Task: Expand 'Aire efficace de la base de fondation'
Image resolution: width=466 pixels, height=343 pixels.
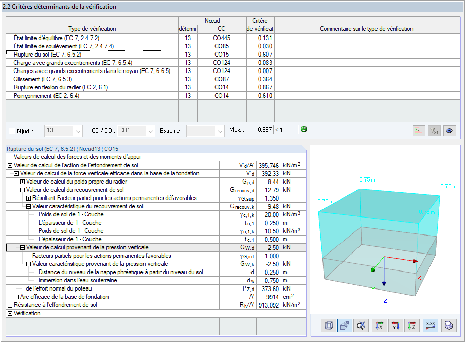Action: pyautogui.click(x=16, y=297)
